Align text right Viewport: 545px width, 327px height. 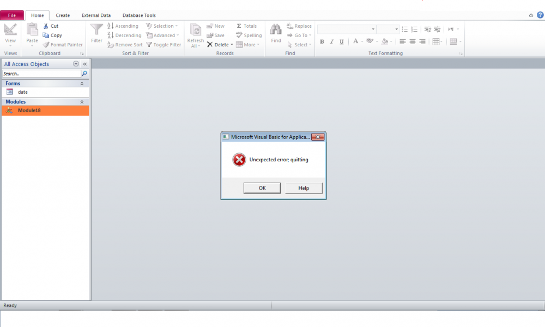(422, 42)
